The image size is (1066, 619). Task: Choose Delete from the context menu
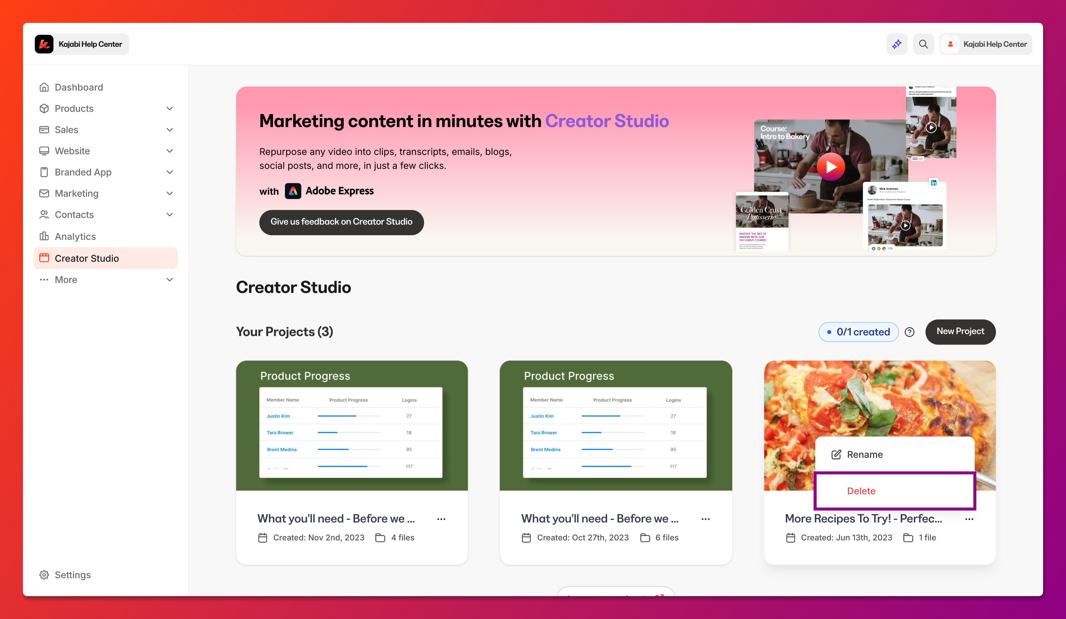tap(894, 491)
